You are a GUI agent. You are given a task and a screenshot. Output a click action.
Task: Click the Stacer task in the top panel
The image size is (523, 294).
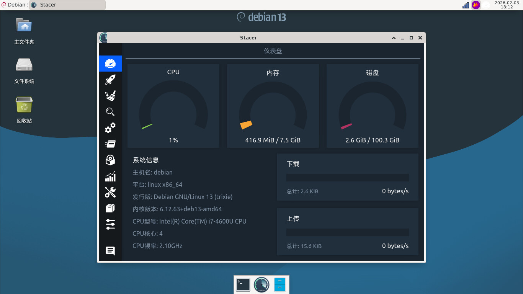click(67, 5)
